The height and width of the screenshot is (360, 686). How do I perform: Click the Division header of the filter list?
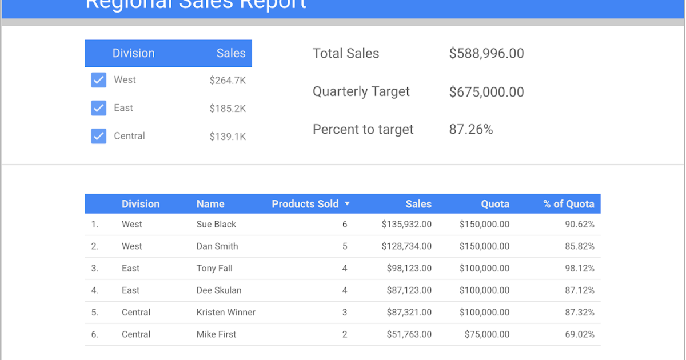[x=134, y=53]
